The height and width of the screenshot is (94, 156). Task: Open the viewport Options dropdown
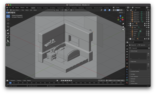(x=121, y=13)
